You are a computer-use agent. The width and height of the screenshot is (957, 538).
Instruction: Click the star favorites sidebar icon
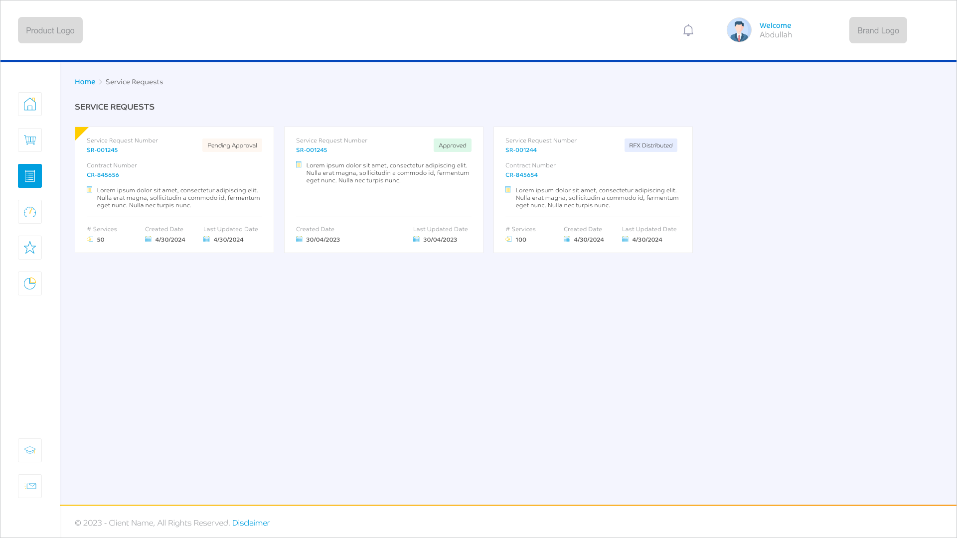30,248
